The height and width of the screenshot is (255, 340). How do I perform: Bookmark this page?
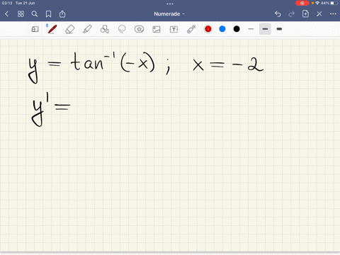click(48, 14)
